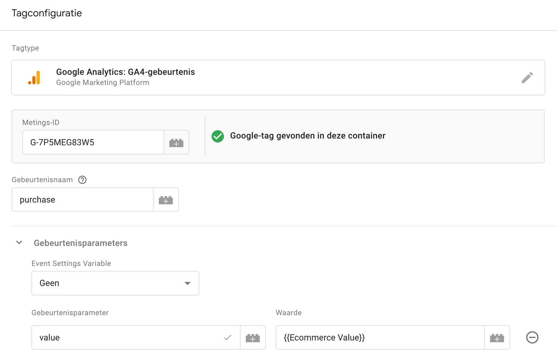Screen dimensions: 557x354
Task: Edit the value parameter name field
Action: pyautogui.click(x=136, y=338)
